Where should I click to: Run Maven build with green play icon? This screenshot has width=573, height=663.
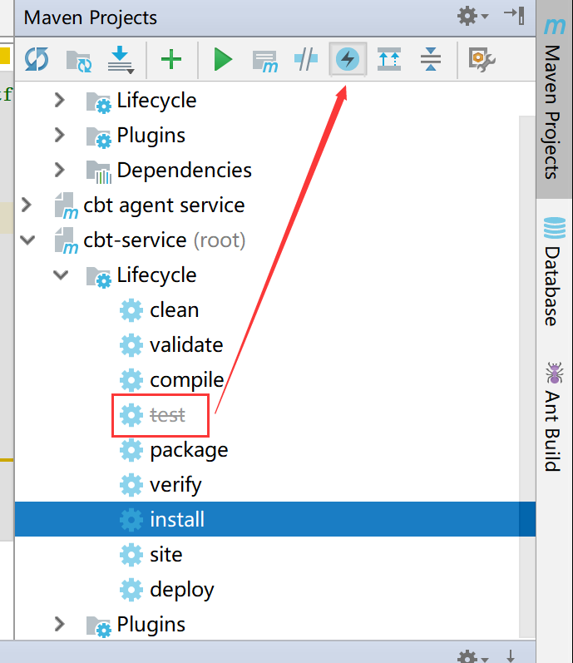pyautogui.click(x=223, y=59)
